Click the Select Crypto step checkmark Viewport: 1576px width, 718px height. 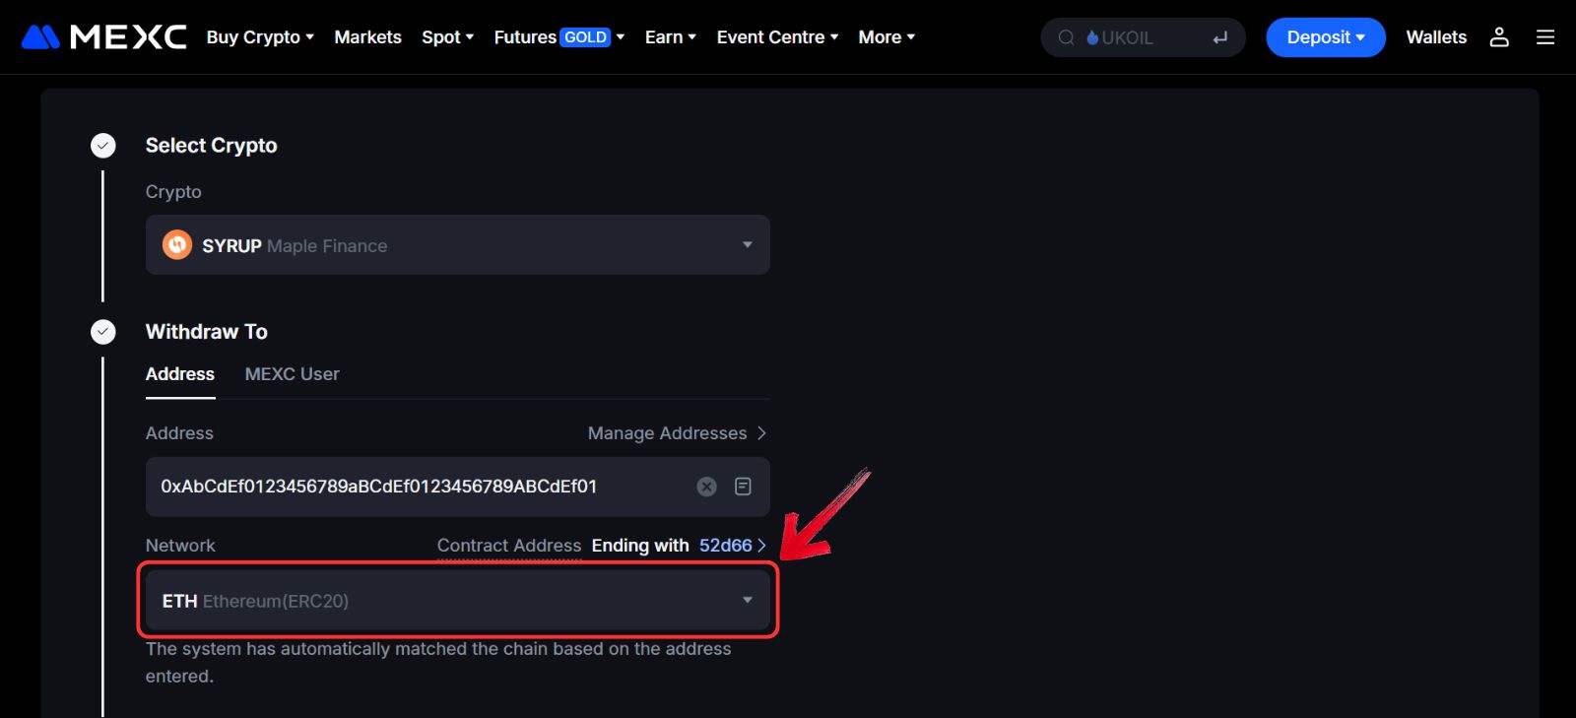pyautogui.click(x=103, y=146)
